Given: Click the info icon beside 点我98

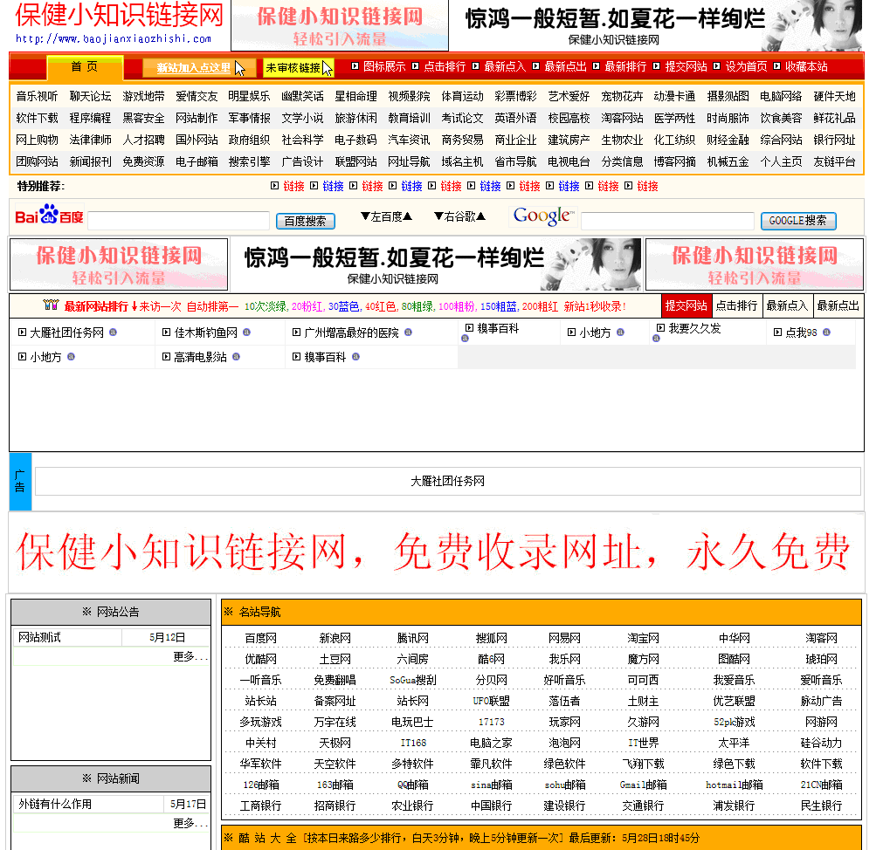Looking at the screenshot, I should tap(826, 332).
